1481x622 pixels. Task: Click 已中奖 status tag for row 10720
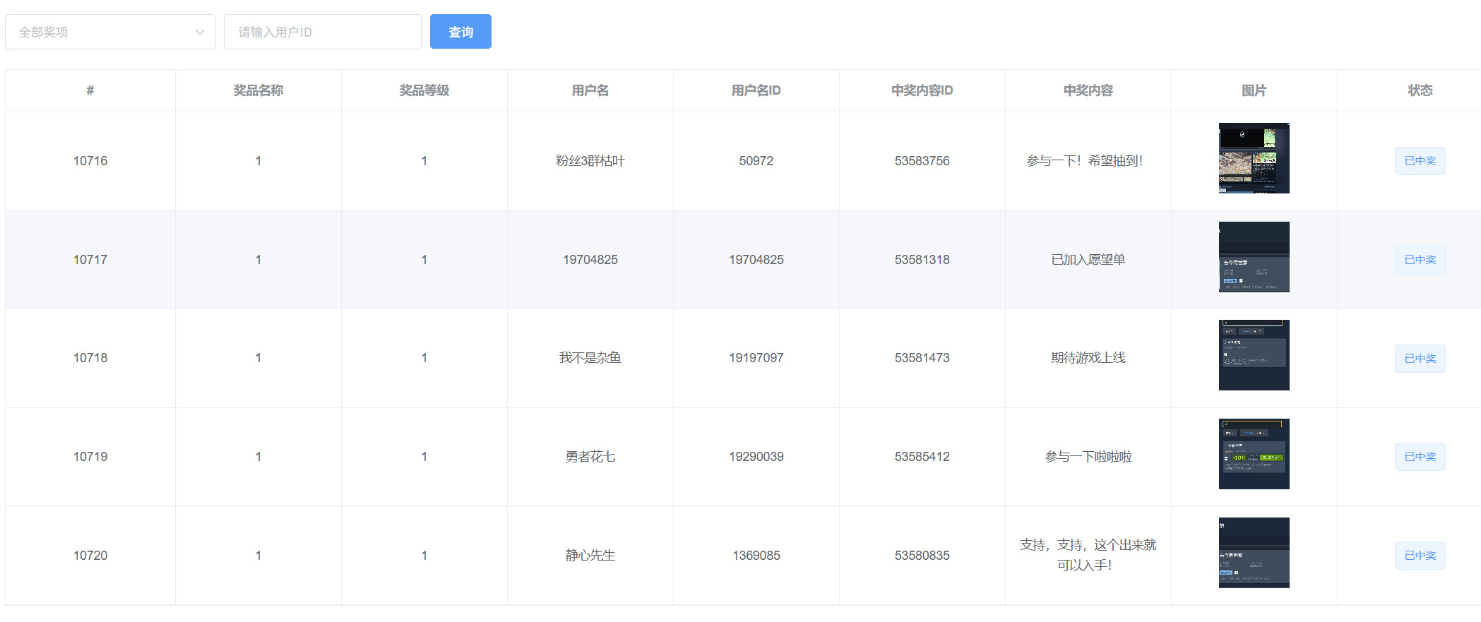[x=1420, y=556]
